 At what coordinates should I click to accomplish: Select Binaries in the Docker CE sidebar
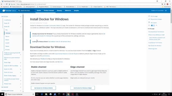click(x=8, y=50)
